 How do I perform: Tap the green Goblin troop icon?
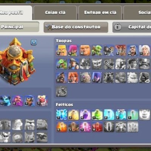(x=97, y=50)
